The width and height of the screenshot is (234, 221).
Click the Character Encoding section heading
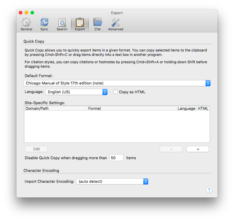[x=41, y=171]
